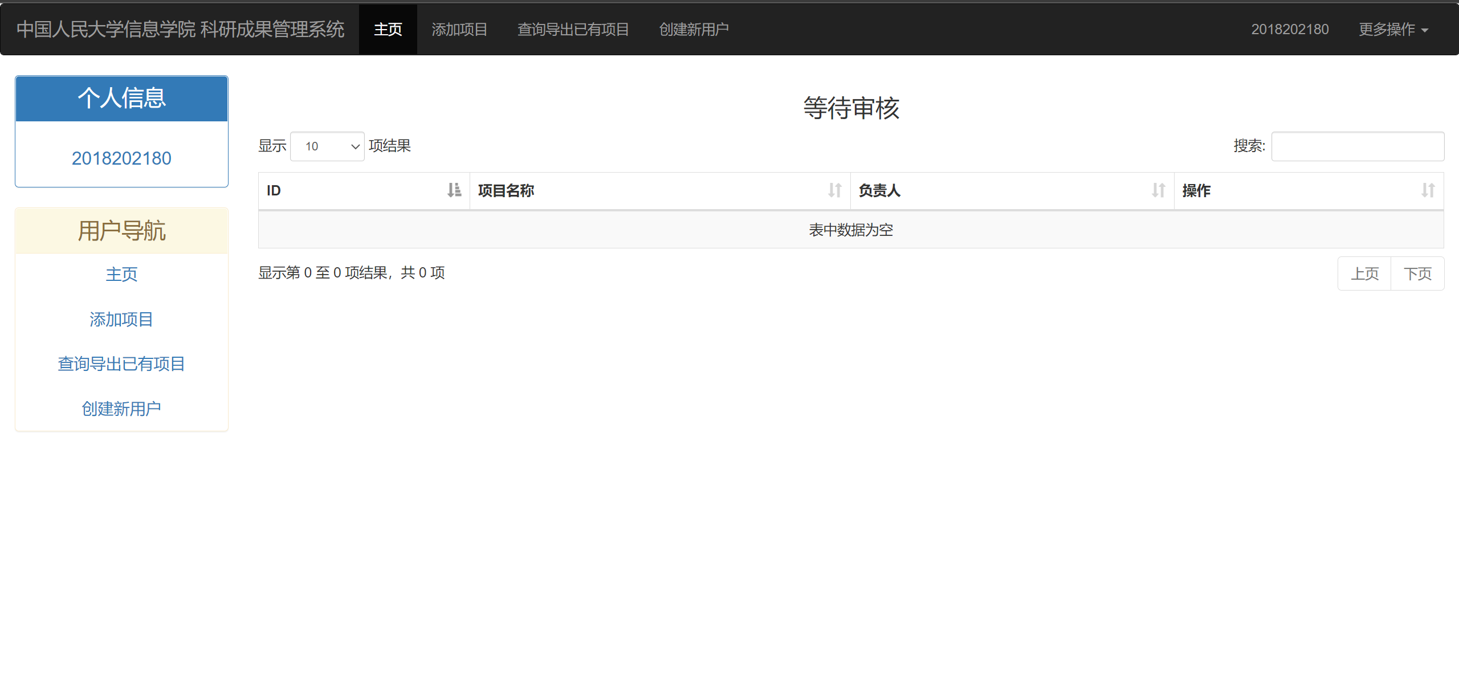Click username 2018202180 in navbar

1290,30
